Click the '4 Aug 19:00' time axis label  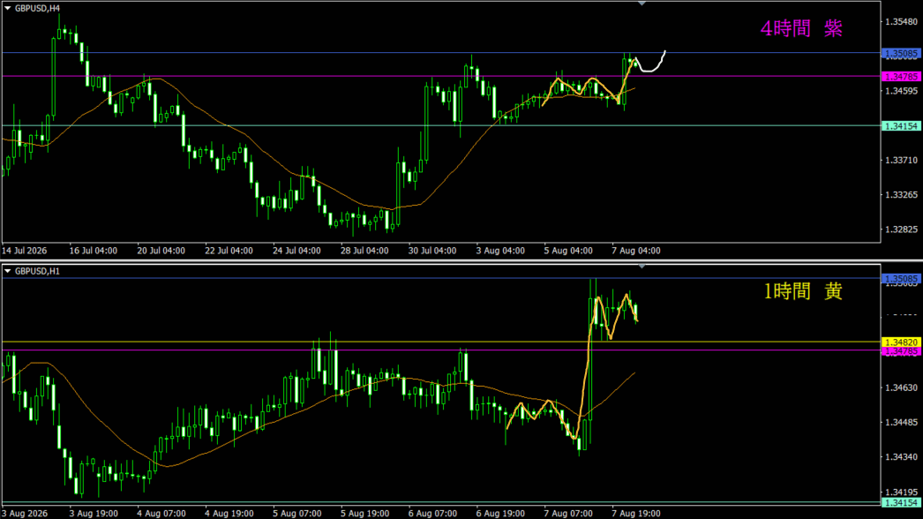click(x=229, y=513)
